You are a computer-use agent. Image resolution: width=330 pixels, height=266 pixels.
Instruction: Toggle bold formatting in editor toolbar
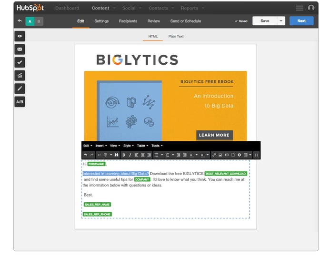(124, 155)
